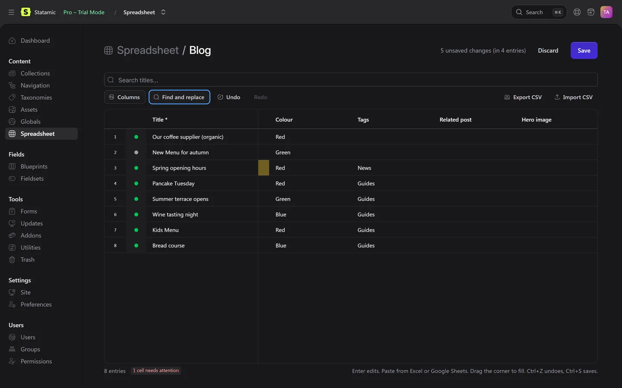Click the Tags column header

click(x=363, y=119)
